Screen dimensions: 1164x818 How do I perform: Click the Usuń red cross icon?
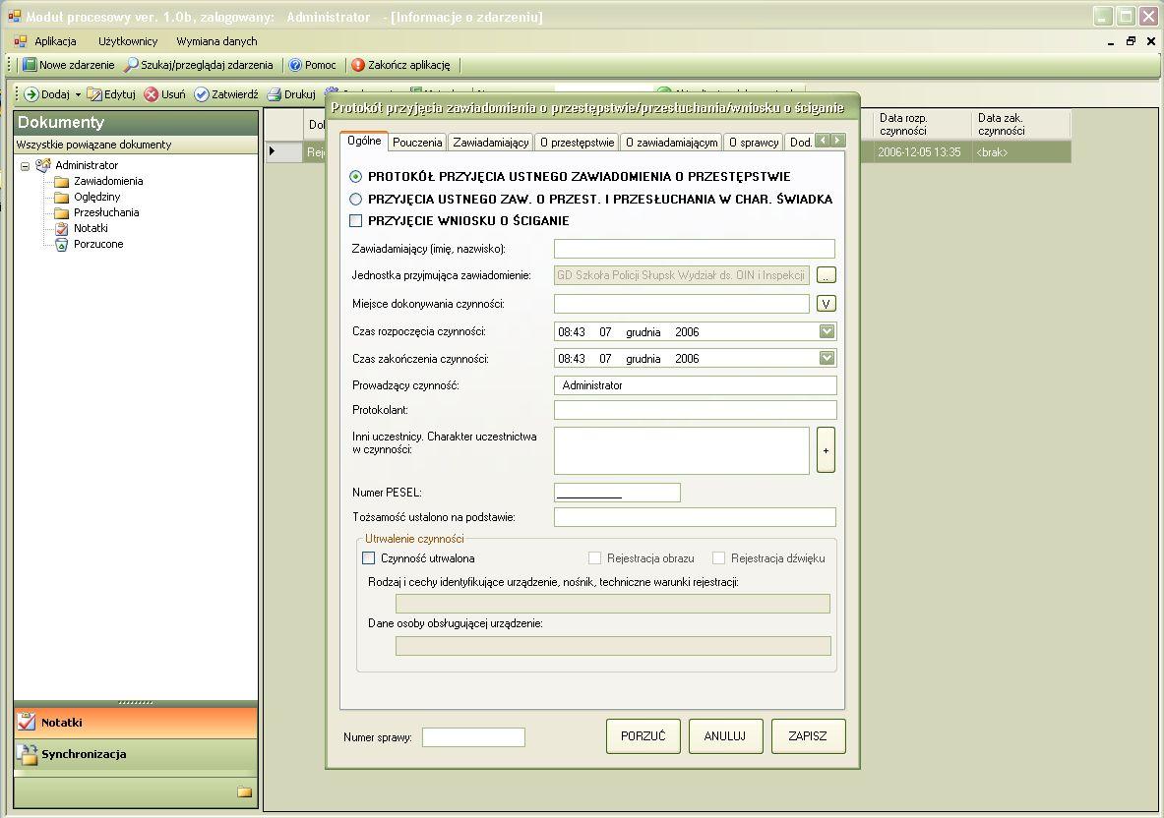[x=151, y=94]
